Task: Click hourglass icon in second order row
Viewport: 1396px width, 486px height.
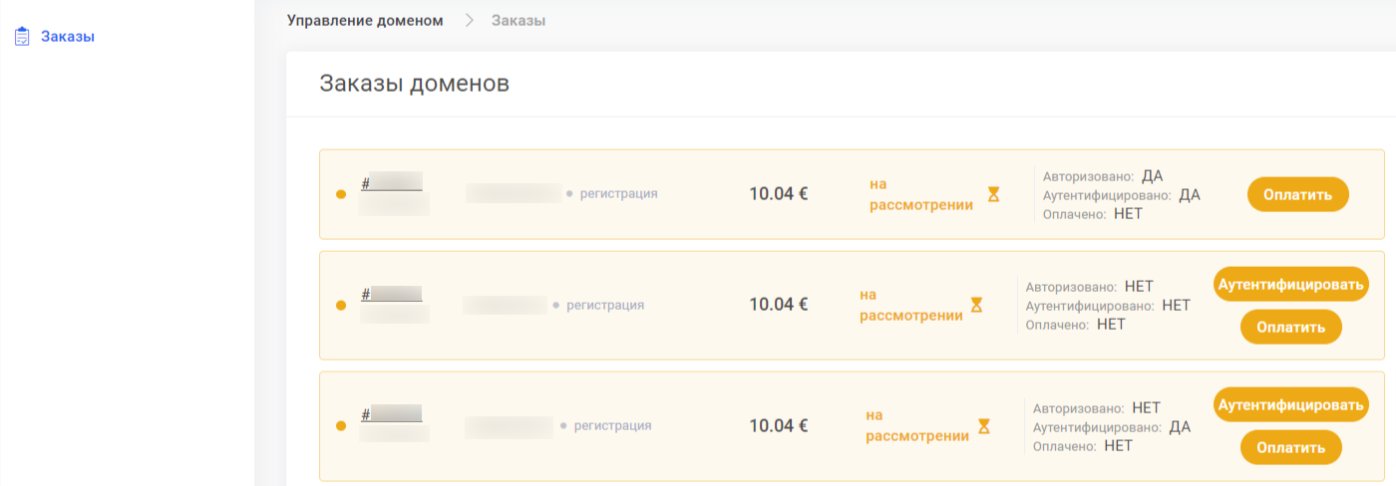Action: click(976, 305)
